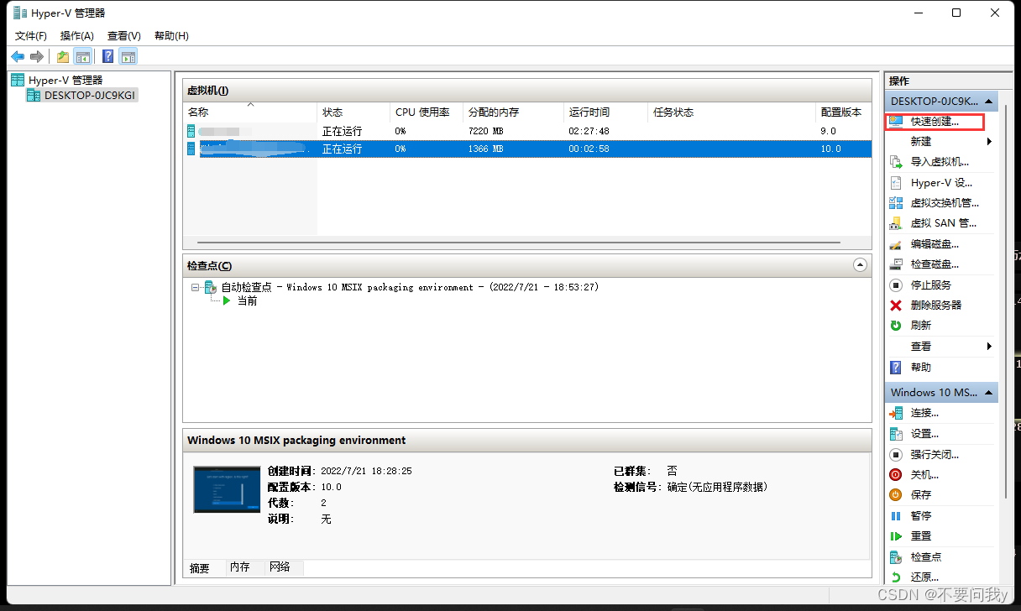Click the 9.0 configuration version cell
1021x611 pixels.
point(829,131)
